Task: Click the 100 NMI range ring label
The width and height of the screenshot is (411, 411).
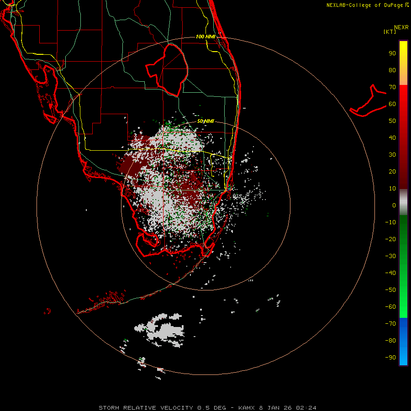Action: coord(205,37)
